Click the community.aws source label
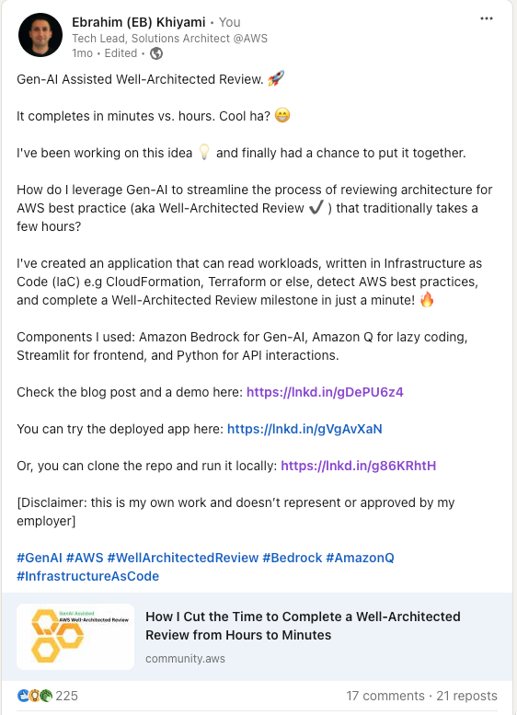 coord(185,659)
